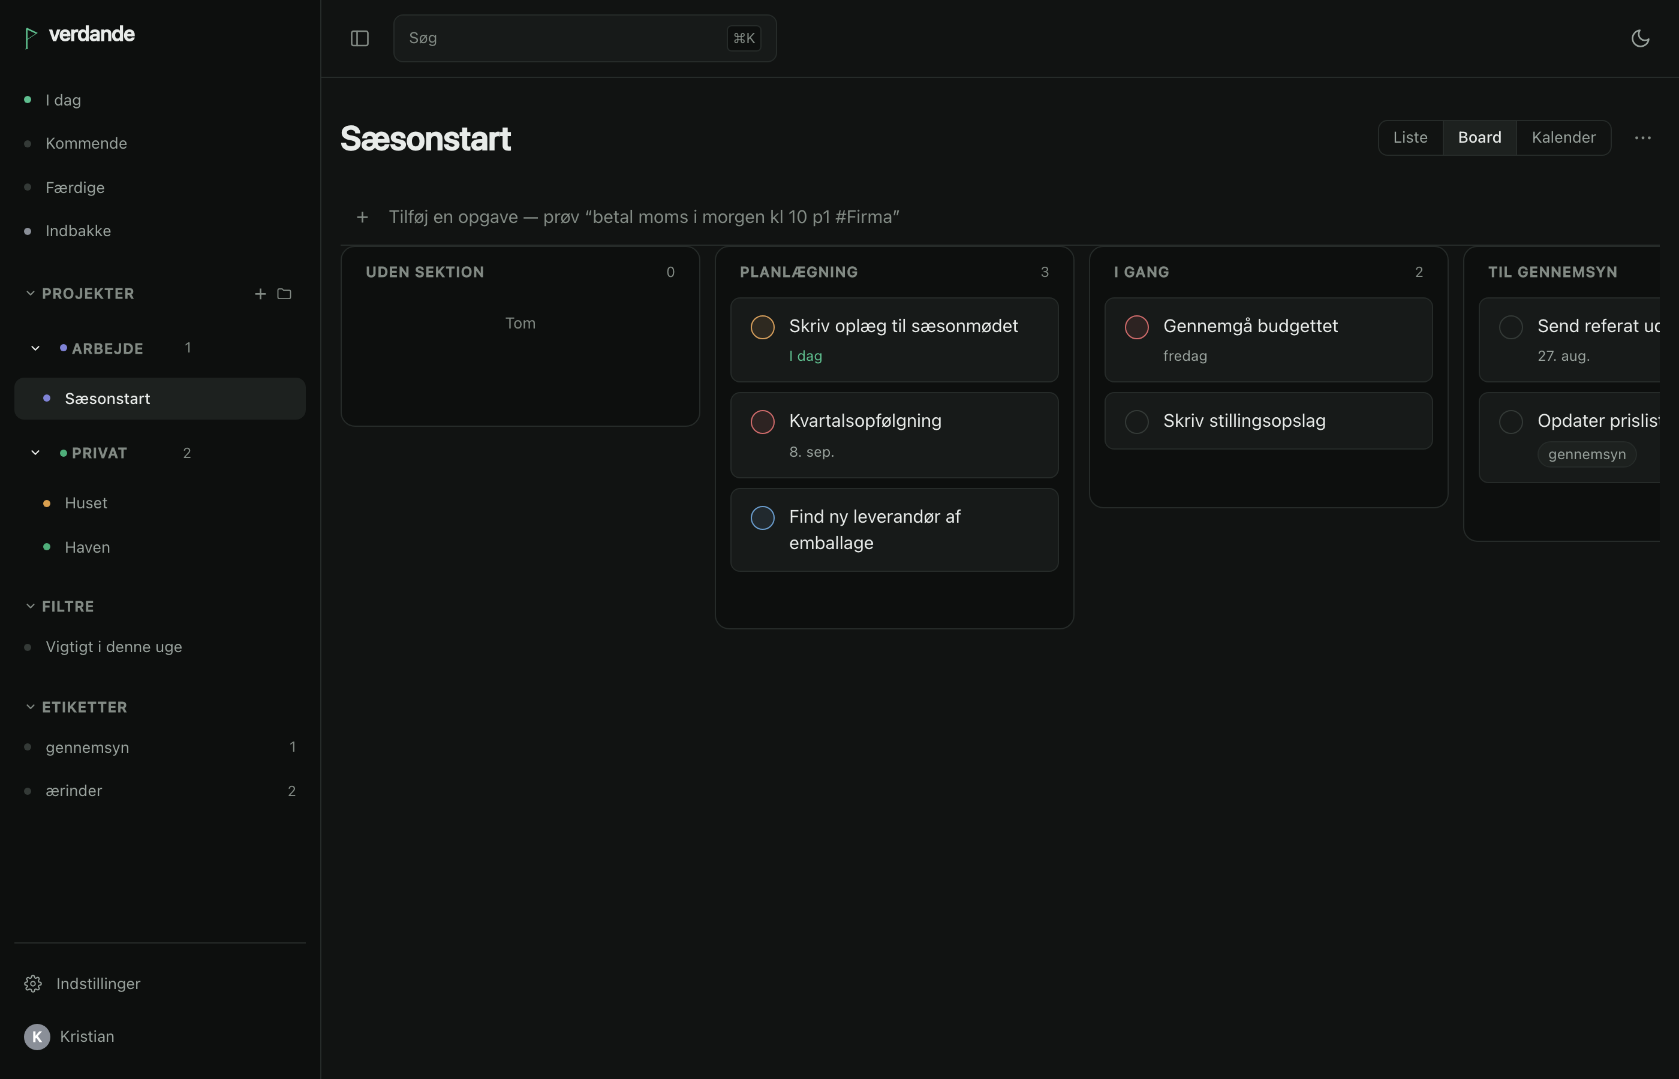This screenshot has height=1079, width=1679.
Task: Click the plus icon beside Projekter
Action: 260,294
